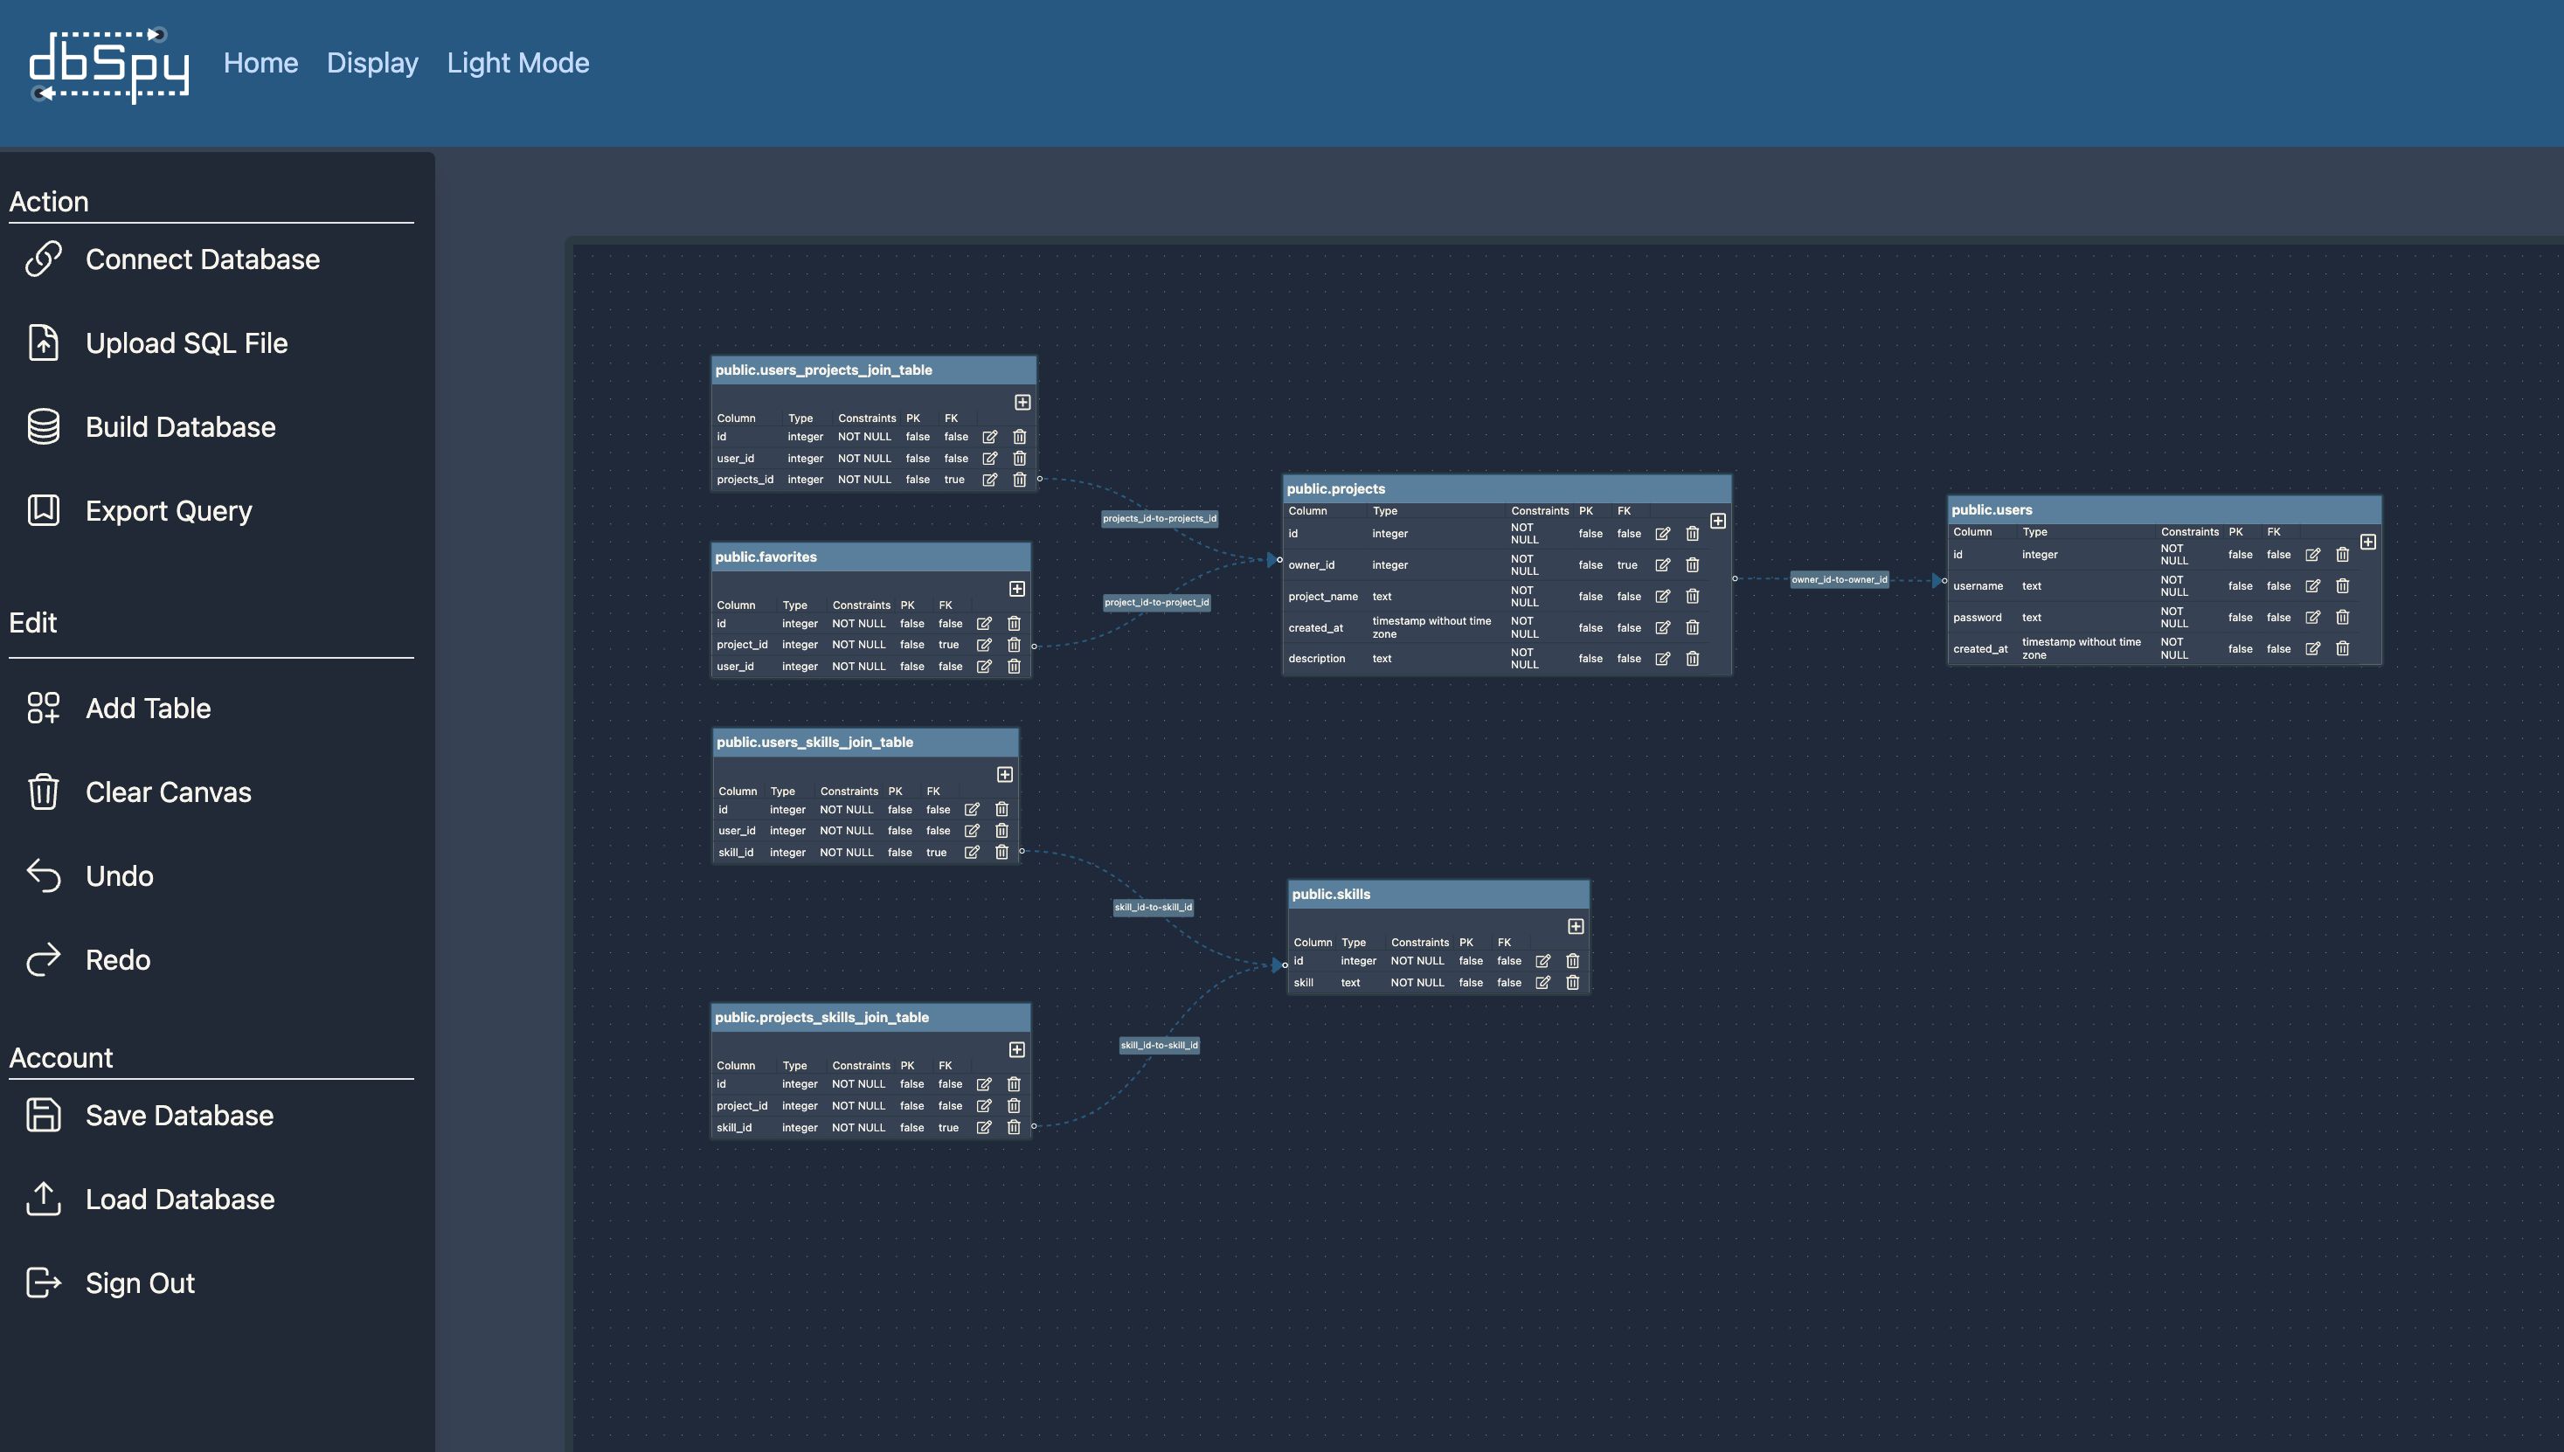Delete the password row in public.users
Image resolution: width=2564 pixels, height=1452 pixels.
2343,618
